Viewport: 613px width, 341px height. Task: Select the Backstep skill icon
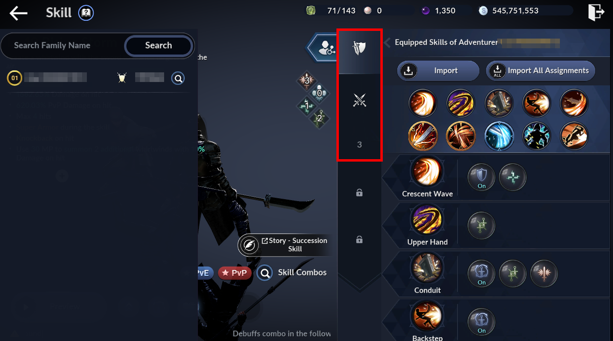pyautogui.click(x=427, y=316)
